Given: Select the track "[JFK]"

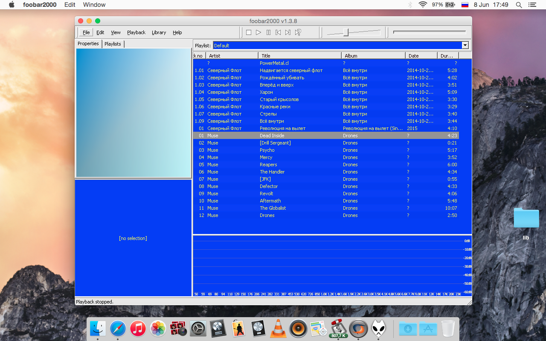Looking at the screenshot, I should pos(326,179).
